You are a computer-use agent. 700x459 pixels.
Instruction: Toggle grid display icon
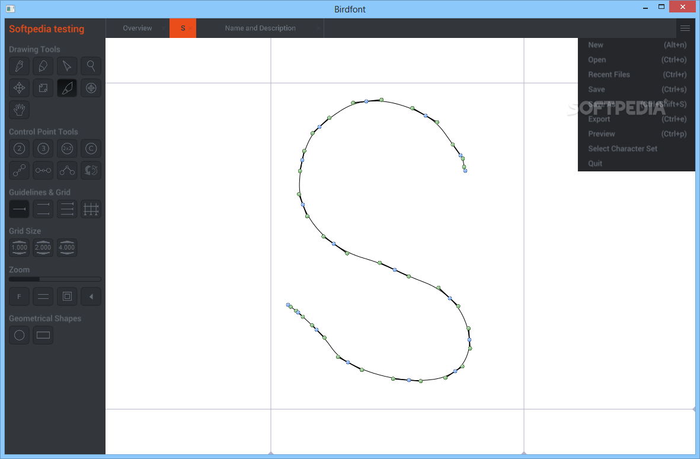91,209
